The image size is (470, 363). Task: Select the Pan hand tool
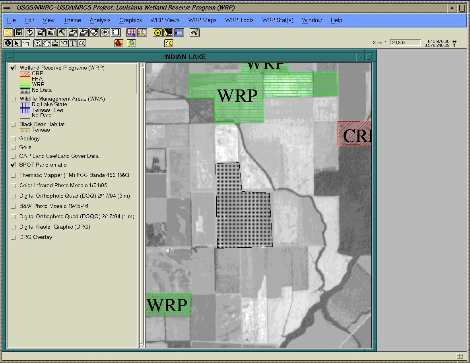point(47,43)
